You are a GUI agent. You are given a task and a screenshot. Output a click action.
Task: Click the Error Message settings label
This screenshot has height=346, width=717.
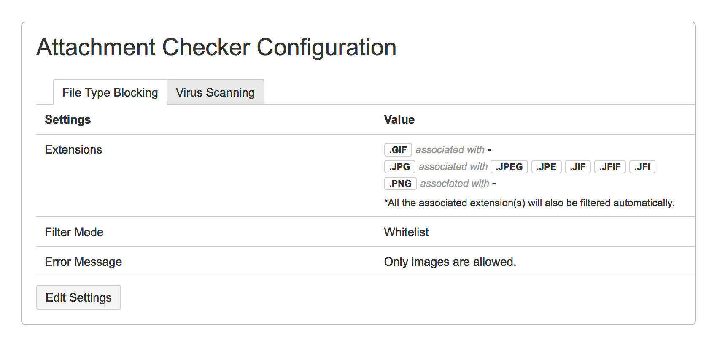(x=84, y=262)
